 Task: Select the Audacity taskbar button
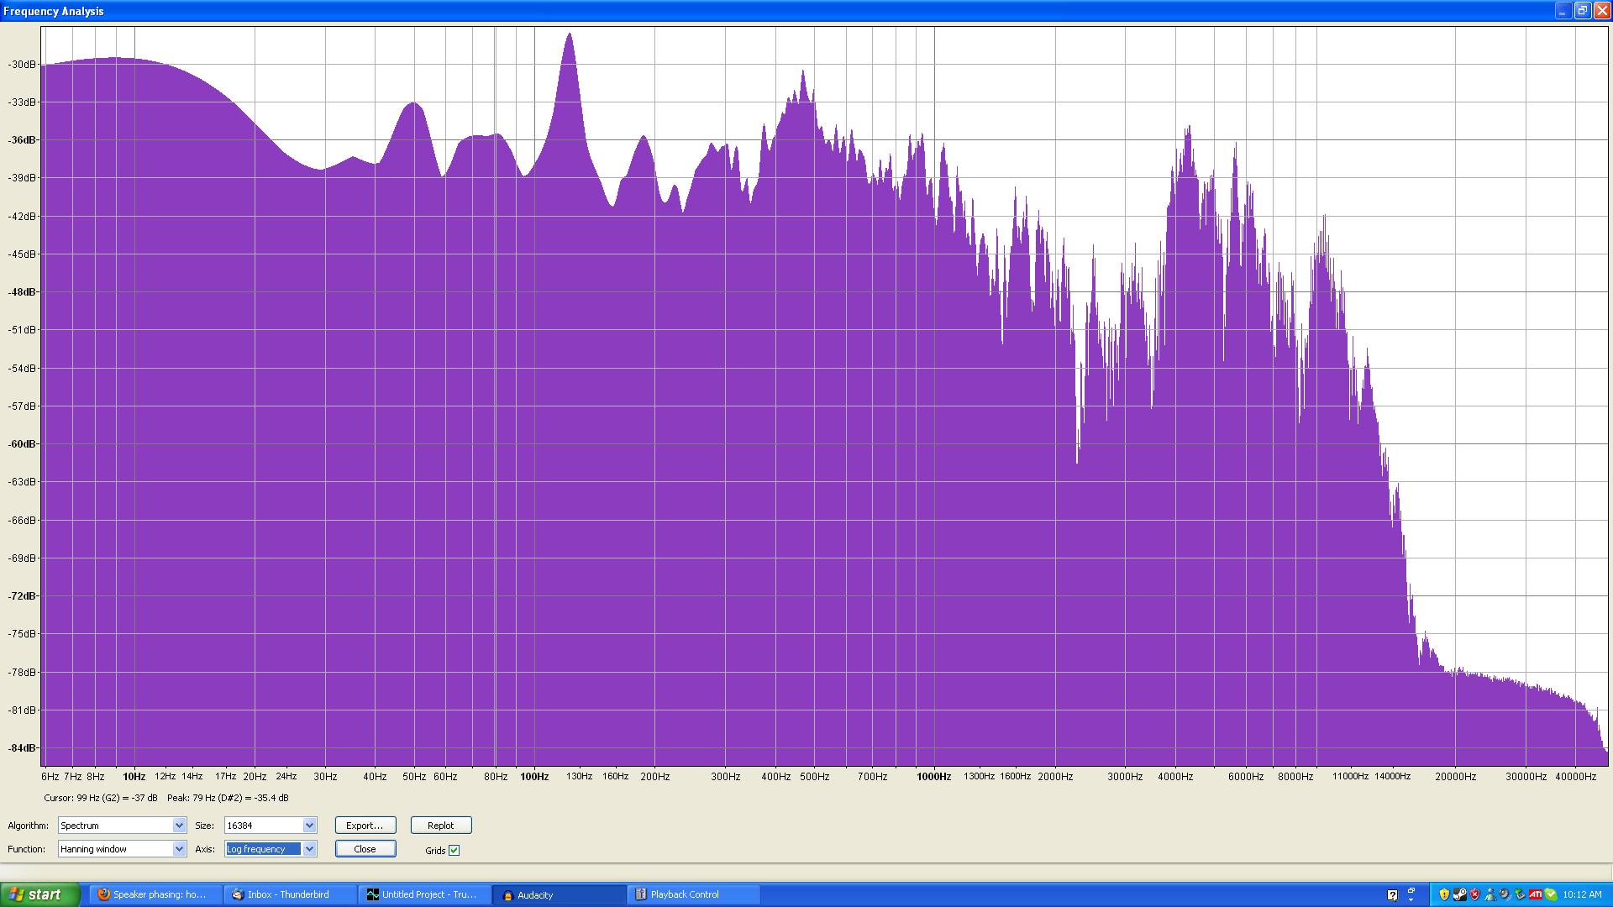point(559,894)
